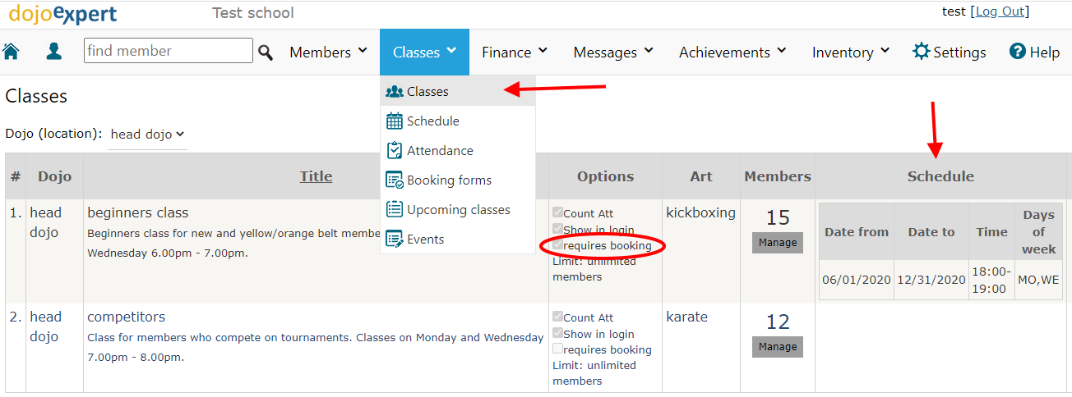Toggle requires booking for competitors class
The height and width of the screenshot is (397, 1072).
(558, 349)
